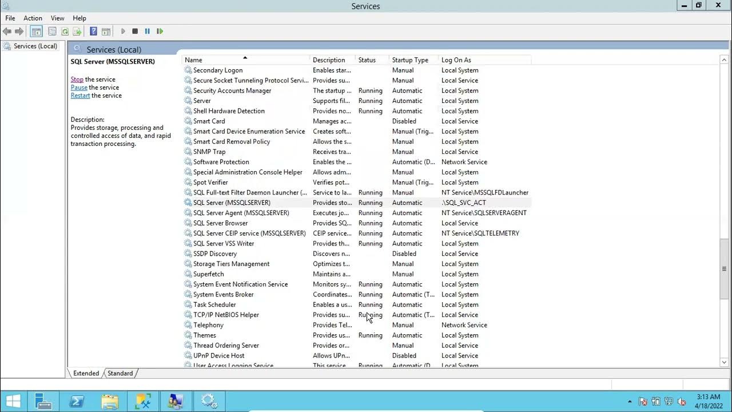Viewport: 732px width, 412px height.
Task: Sort by the Status column header
Action: (372, 60)
